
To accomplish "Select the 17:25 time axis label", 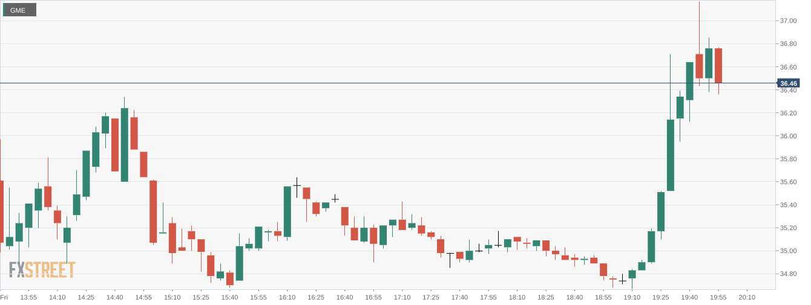I will click(x=431, y=297).
